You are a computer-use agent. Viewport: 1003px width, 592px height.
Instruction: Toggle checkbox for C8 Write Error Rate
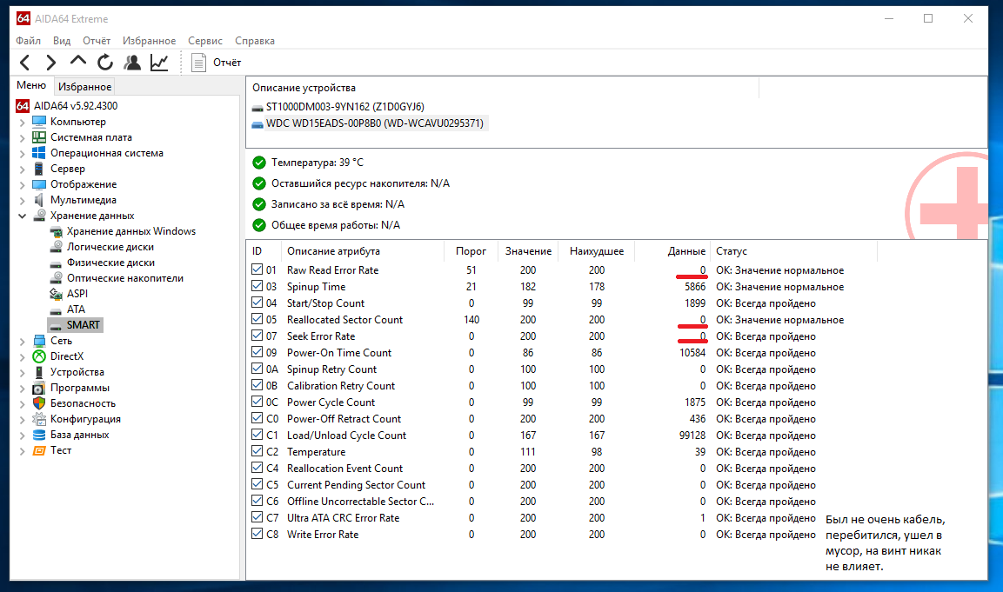[x=257, y=535]
